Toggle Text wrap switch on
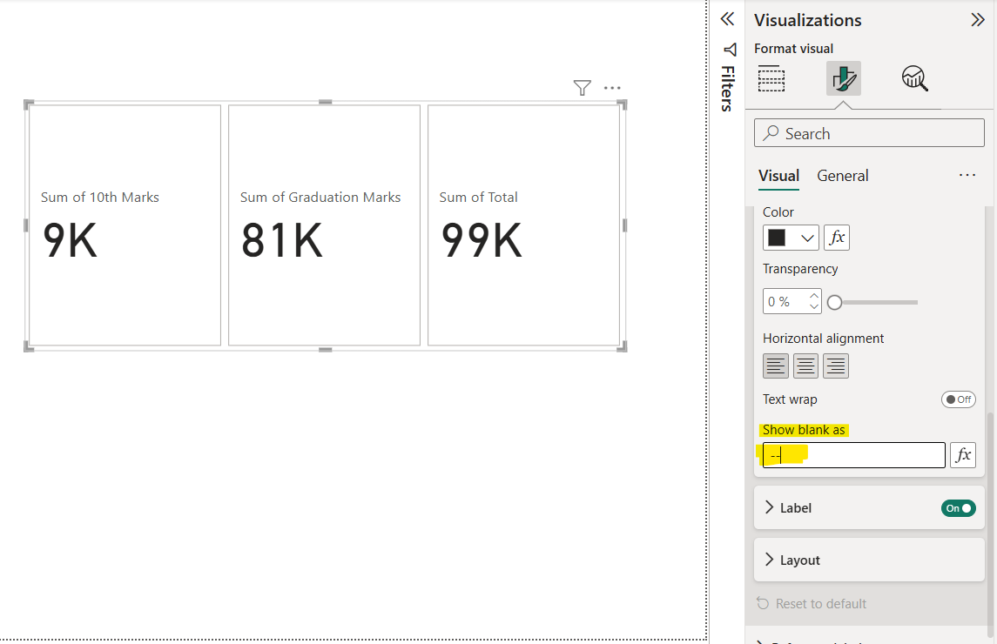997x644 pixels. 958,399
